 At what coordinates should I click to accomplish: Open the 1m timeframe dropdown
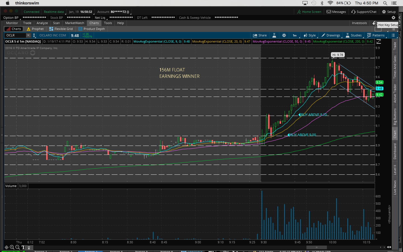point(295,35)
